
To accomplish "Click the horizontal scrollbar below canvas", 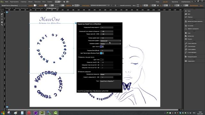I will [x=93, y=110].
